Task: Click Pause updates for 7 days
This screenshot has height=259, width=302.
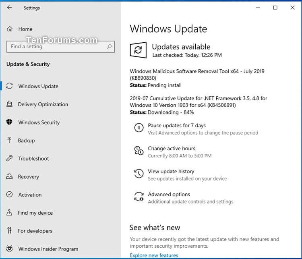Action: tap(177, 126)
